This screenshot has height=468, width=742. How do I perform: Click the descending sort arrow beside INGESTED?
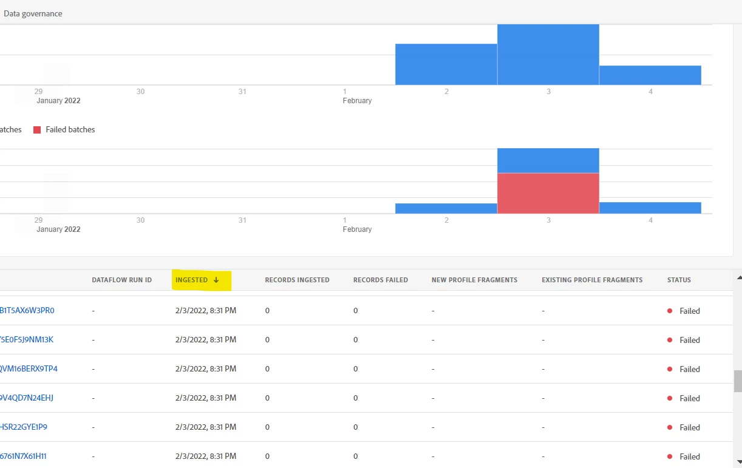[216, 280]
